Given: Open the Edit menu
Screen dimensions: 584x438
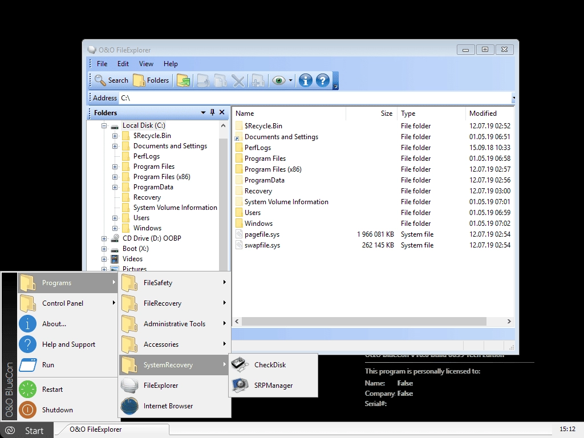Looking at the screenshot, I should click(x=123, y=64).
